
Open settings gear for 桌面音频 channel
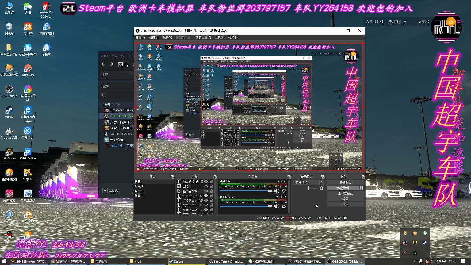284,191
